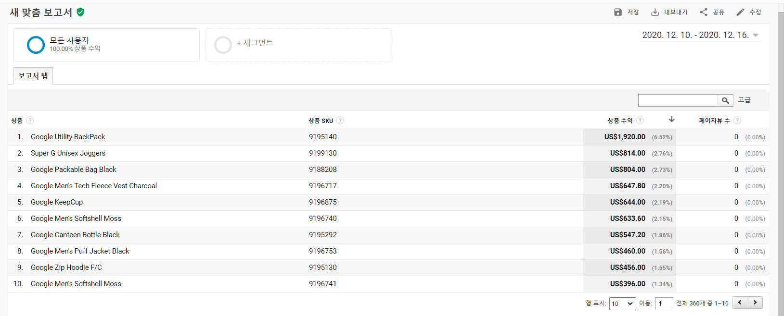The height and width of the screenshot is (316, 784).
Task: Add a segment via + 세그먼트
Action: (255, 43)
